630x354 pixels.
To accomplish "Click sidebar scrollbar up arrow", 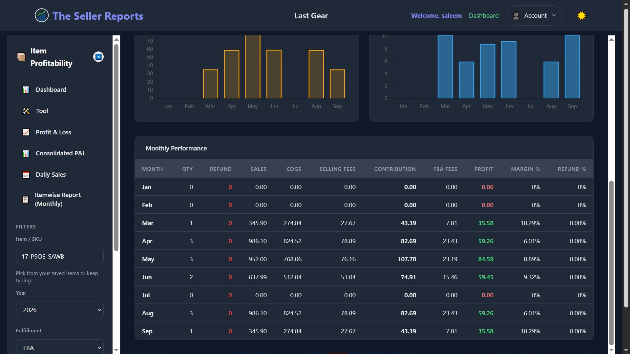I will pos(116,39).
